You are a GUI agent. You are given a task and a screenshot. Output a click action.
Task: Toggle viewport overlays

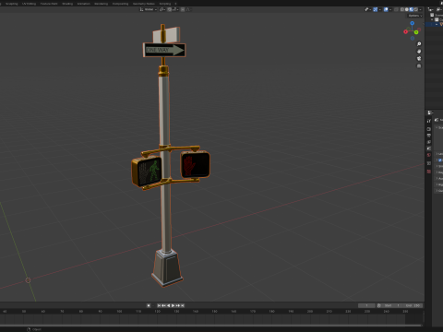click(386, 9)
